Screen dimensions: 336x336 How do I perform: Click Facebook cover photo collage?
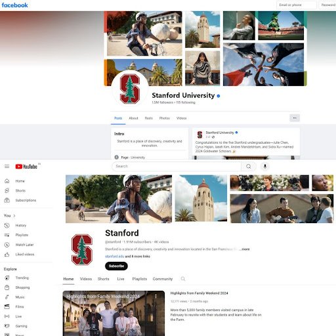[x=205, y=49]
